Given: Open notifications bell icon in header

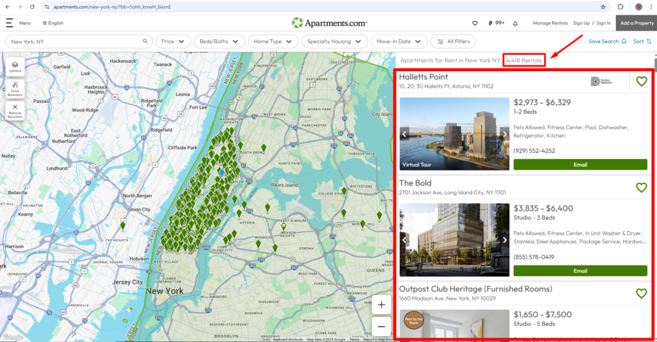Looking at the screenshot, I should [x=515, y=24].
